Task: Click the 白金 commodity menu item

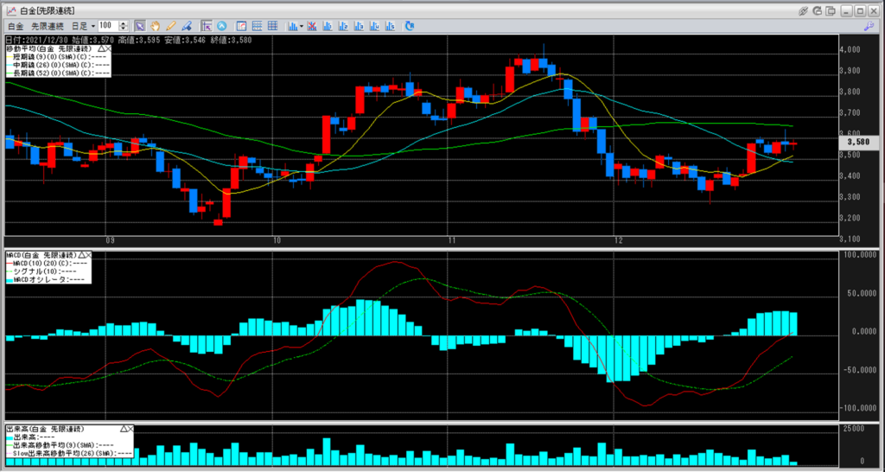Action: tap(16, 26)
